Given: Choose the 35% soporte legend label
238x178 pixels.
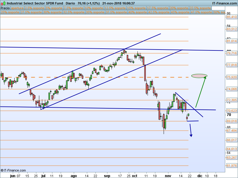Looking at the screenshot, I should [x=95, y=12].
